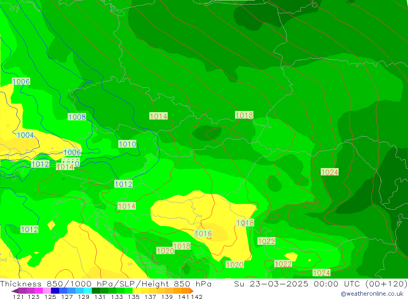Click the blue 1010 isobar label

click(x=127, y=144)
